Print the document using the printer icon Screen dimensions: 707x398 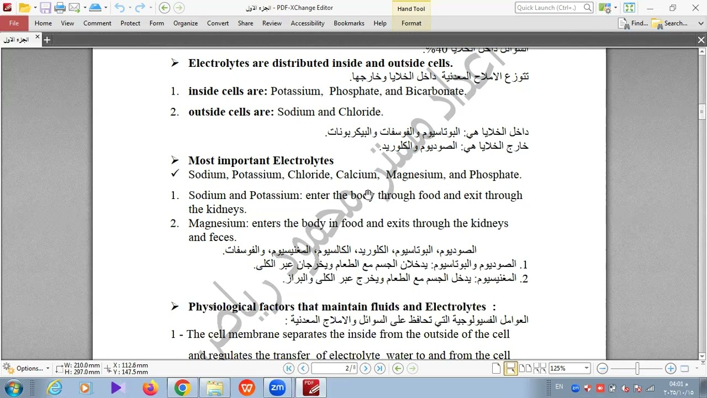[x=60, y=8]
